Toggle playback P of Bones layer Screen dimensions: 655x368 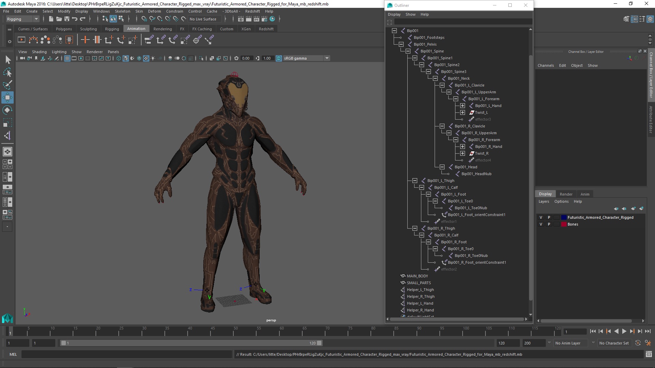pyautogui.click(x=549, y=224)
